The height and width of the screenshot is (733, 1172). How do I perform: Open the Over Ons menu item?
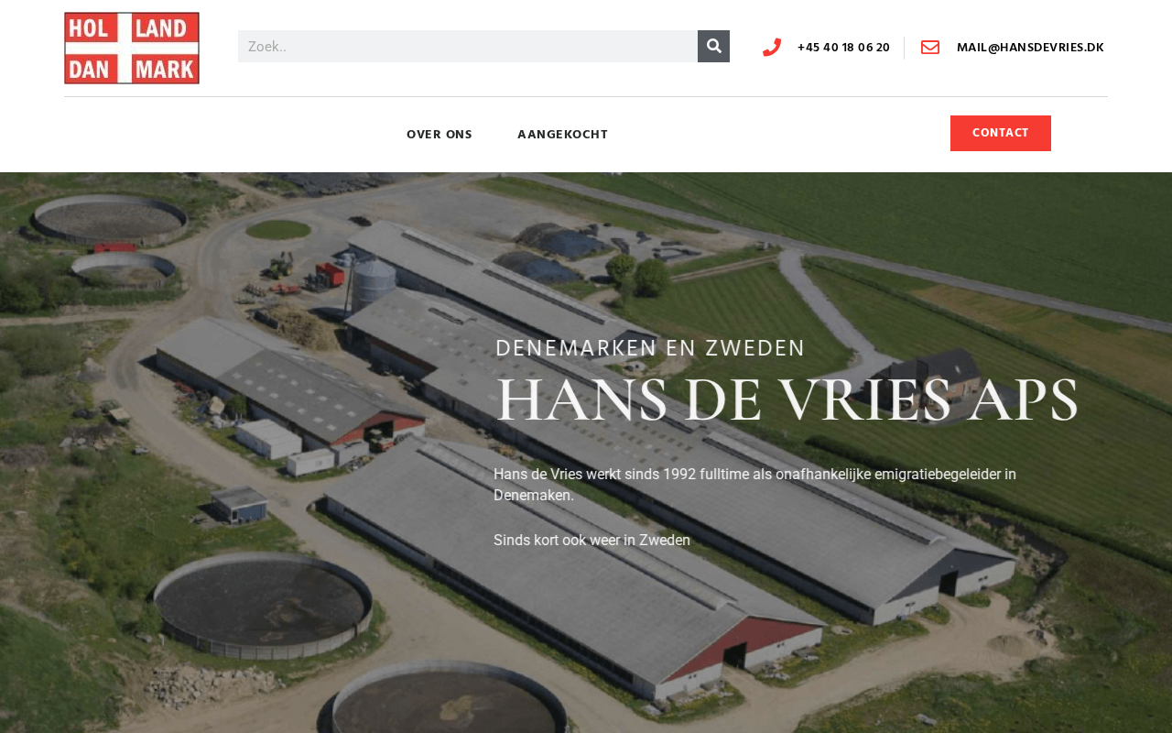pyautogui.click(x=439, y=135)
